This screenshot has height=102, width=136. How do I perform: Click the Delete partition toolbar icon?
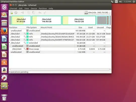click(16, 13)
